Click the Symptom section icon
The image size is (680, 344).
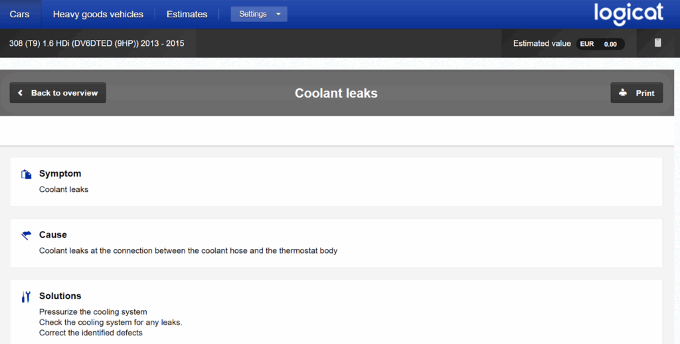click(x=26, y=175)
